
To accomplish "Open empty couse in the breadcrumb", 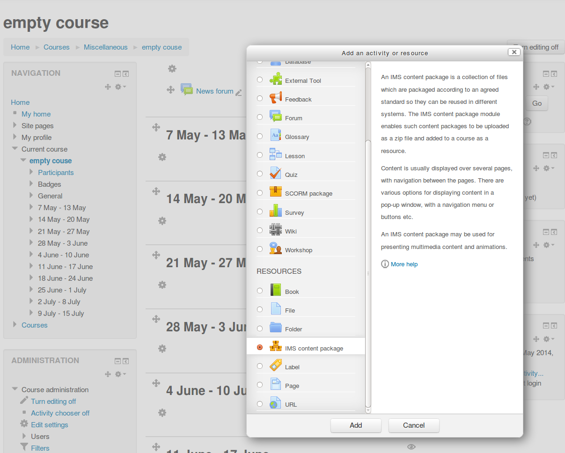I will [161, 47].
